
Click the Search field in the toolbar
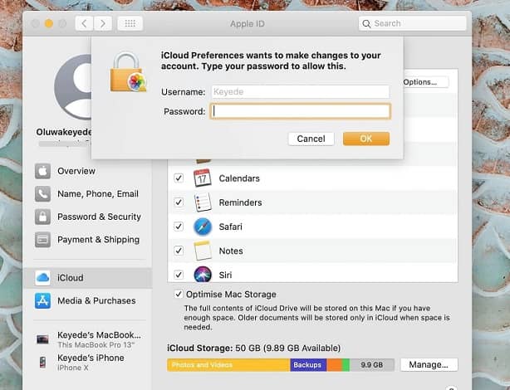pyautogui.click(x=413, y=23)
